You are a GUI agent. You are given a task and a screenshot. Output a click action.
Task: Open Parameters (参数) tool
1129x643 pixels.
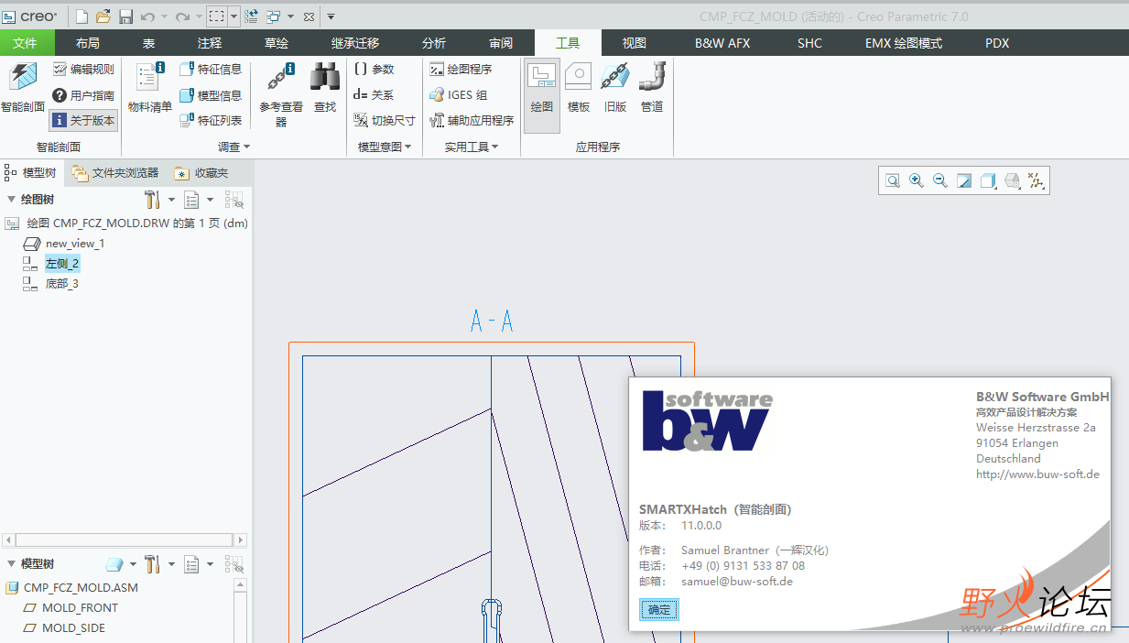374,69
